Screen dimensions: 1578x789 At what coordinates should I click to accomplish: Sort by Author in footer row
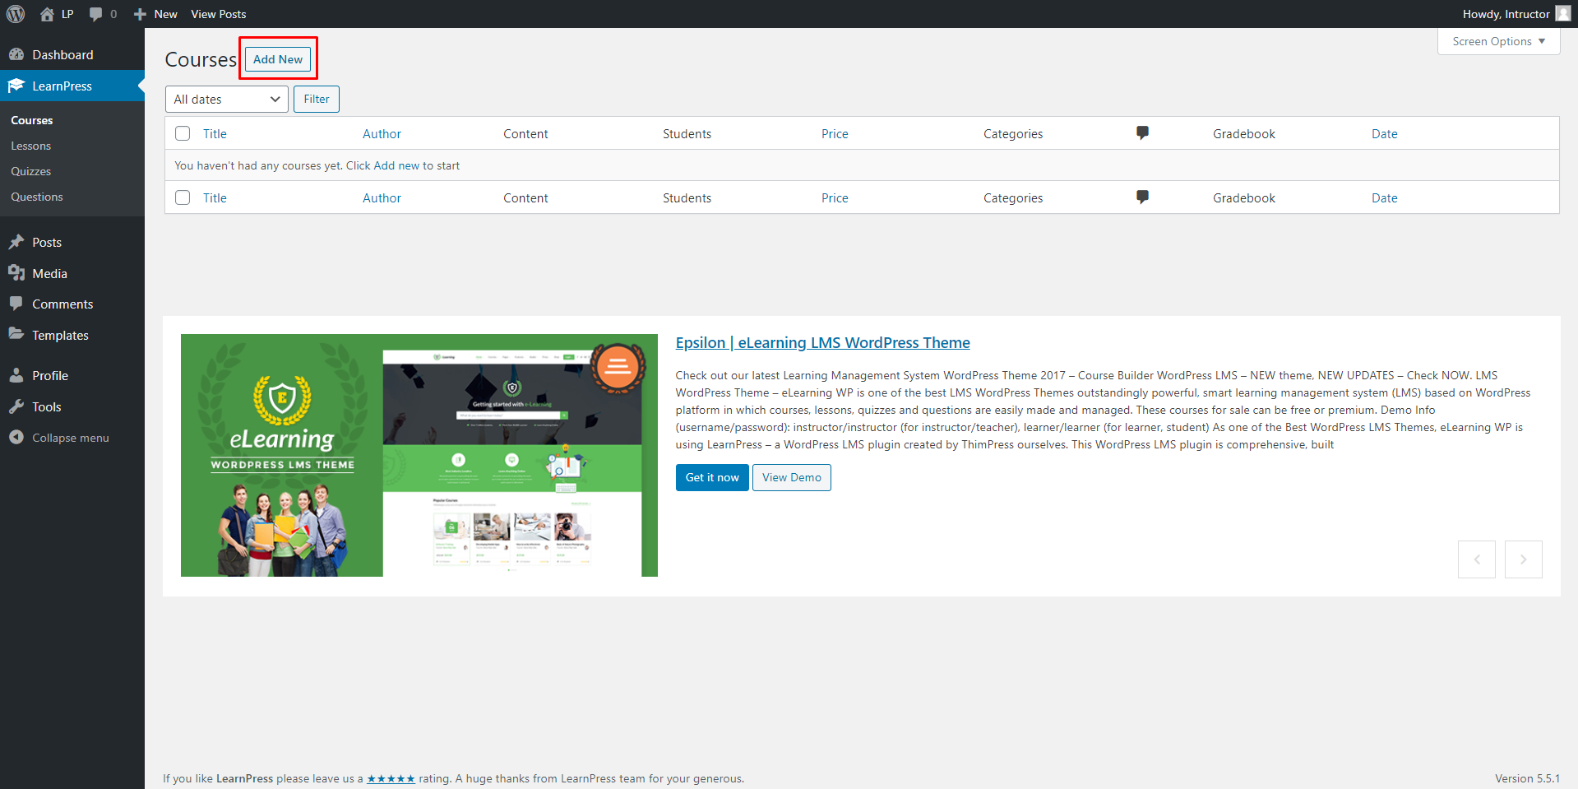pos(382,197)
